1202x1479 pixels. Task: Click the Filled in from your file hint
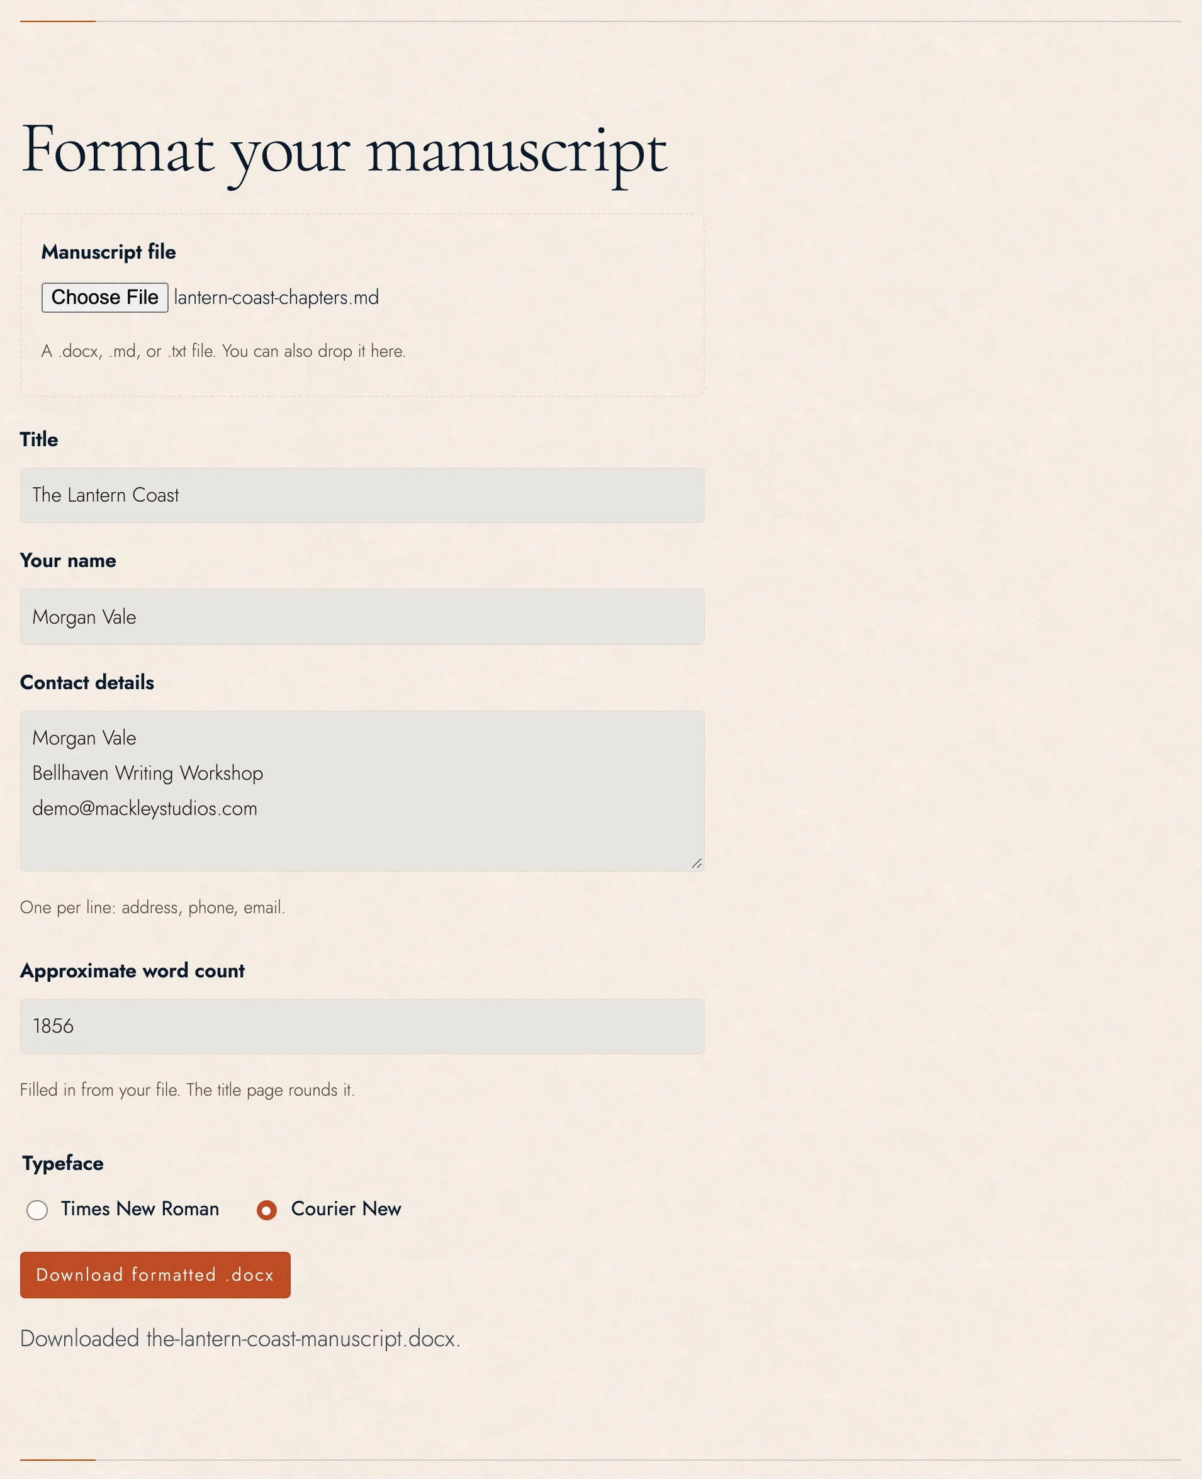pos(187,1090)
